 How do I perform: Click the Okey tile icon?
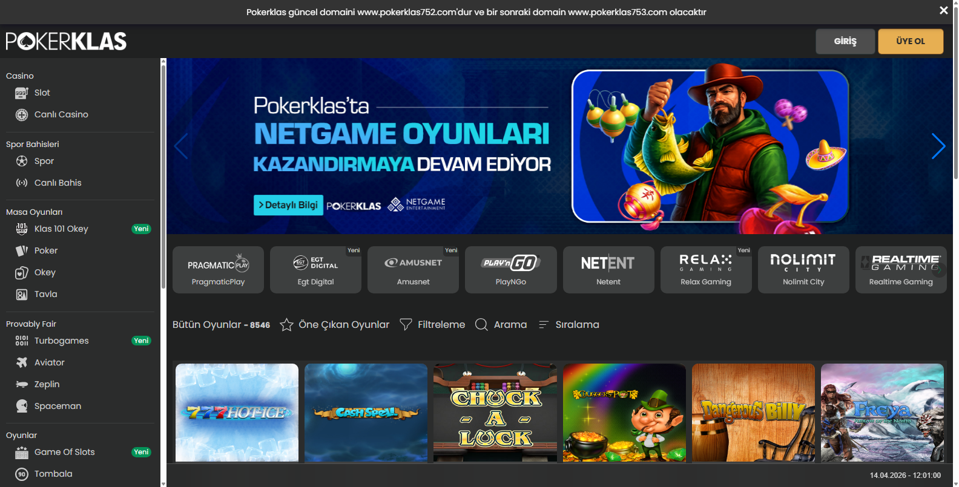click(x=22, y=273)
